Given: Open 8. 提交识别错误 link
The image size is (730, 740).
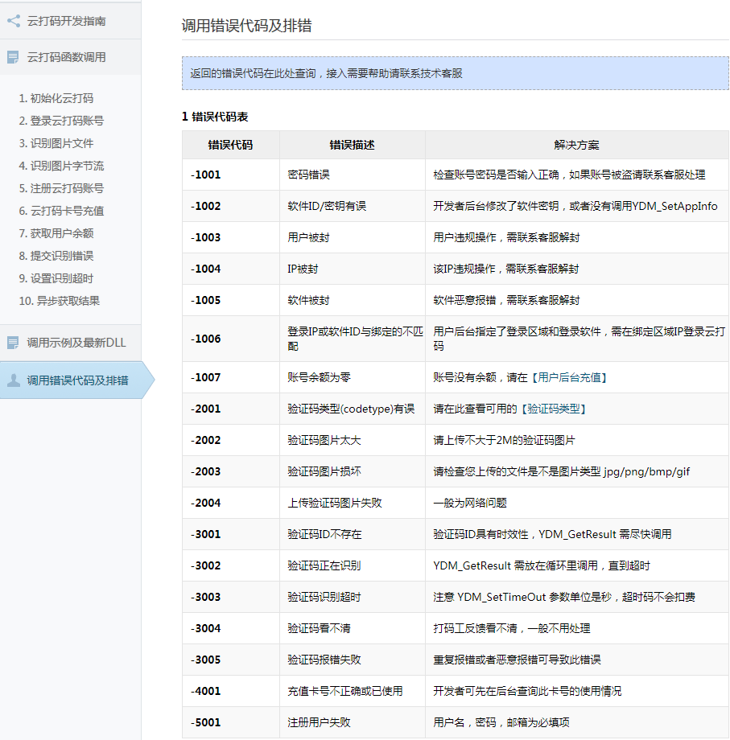Looking at the screenshot, I should pos(56,256).
